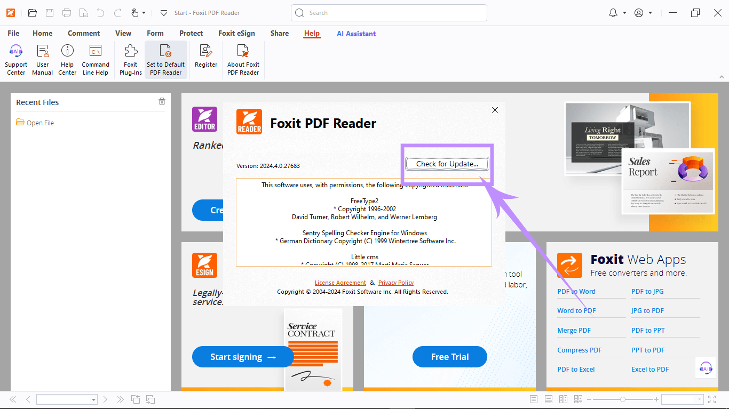Select the Hand tool icon
Screen dimensions: 729x409
point(134,13)
